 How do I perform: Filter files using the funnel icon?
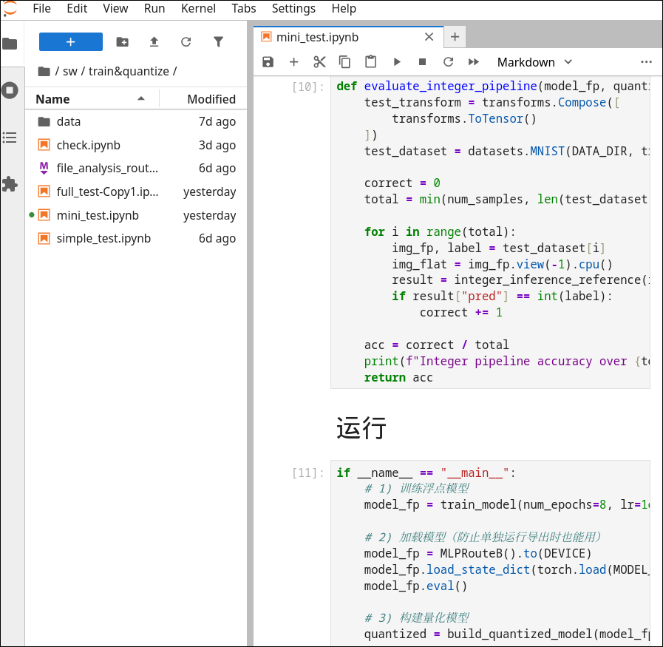click(219, 43)
